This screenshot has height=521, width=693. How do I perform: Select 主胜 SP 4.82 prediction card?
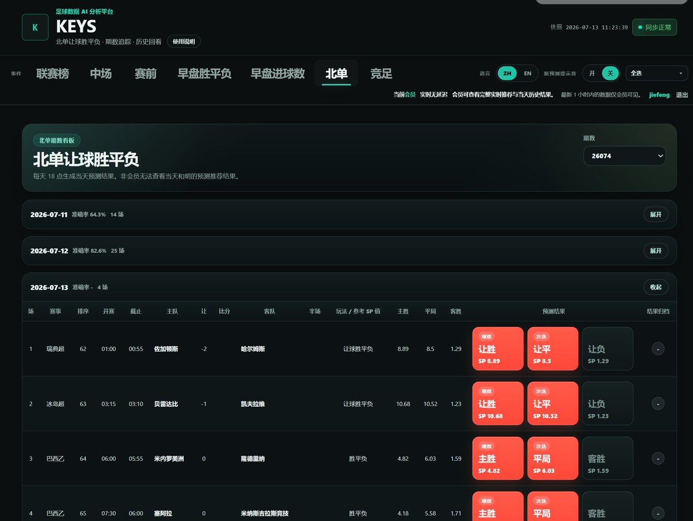498,458
